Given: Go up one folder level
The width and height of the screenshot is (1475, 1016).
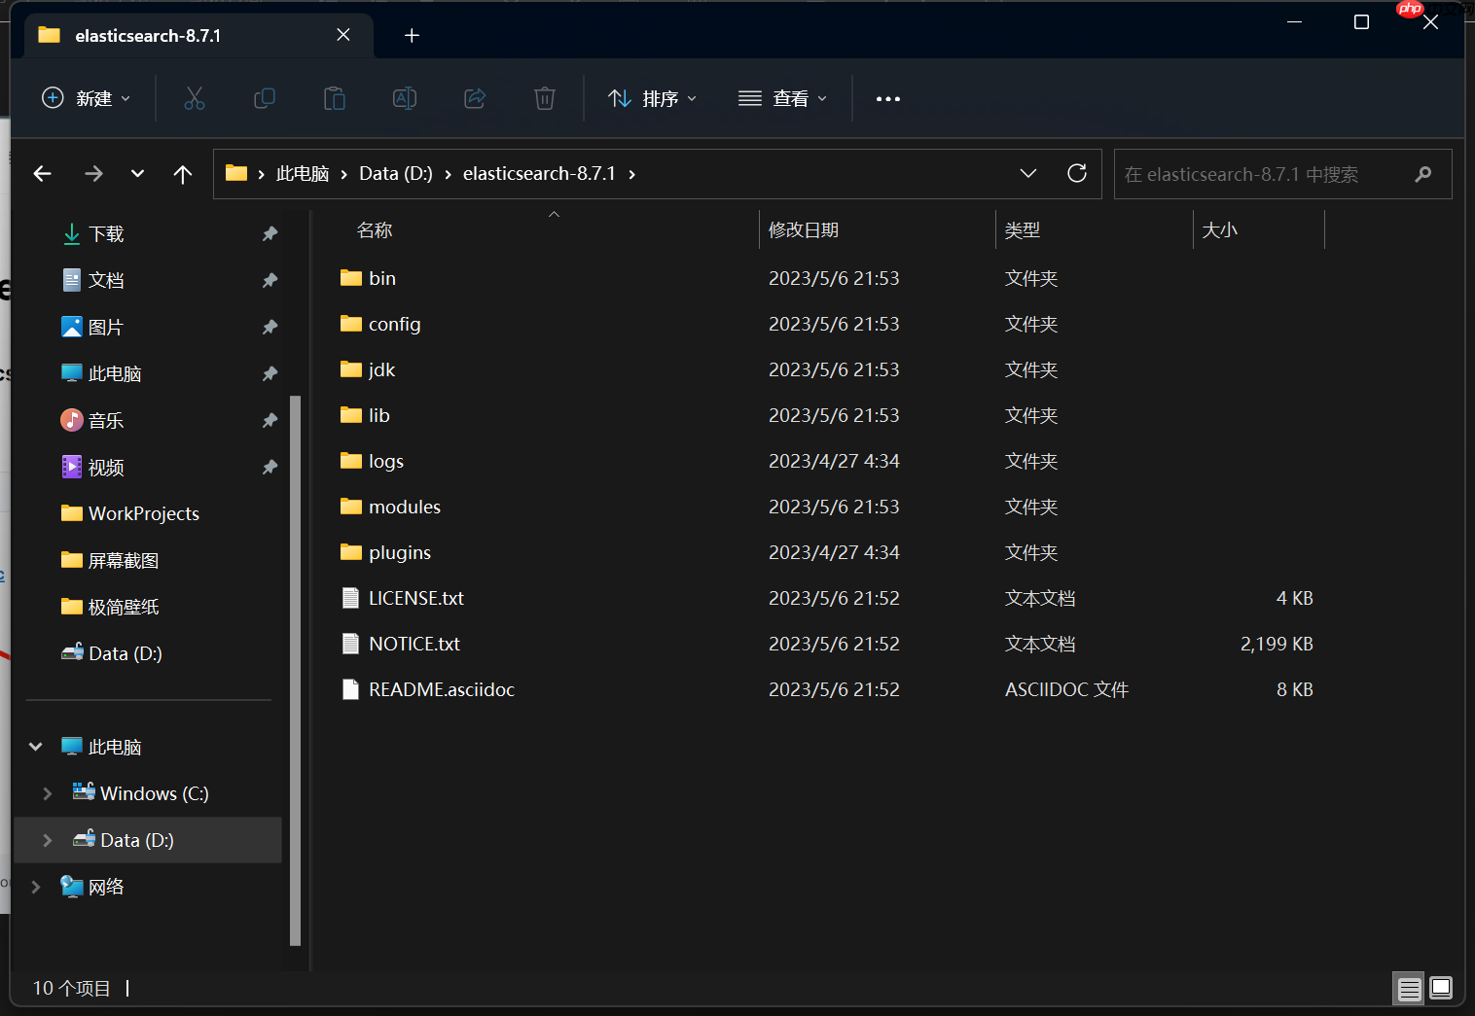Looking at the screenshot, I should (x=183, y=173).
